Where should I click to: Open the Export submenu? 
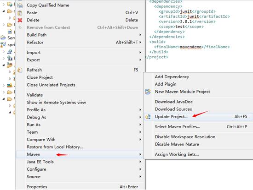point(80,60)
